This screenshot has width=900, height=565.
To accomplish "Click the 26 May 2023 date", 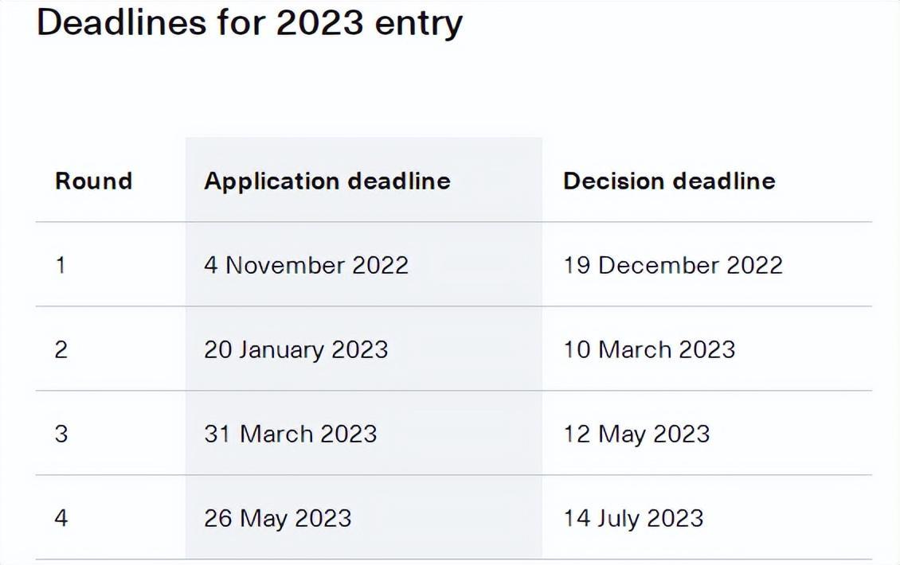I will click(x=278, y=519).
